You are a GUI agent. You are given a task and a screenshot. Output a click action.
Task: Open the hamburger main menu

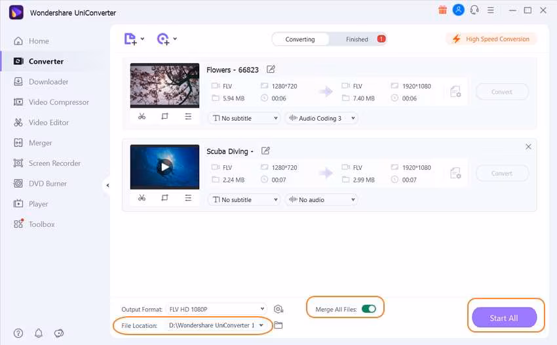point(491,10)
